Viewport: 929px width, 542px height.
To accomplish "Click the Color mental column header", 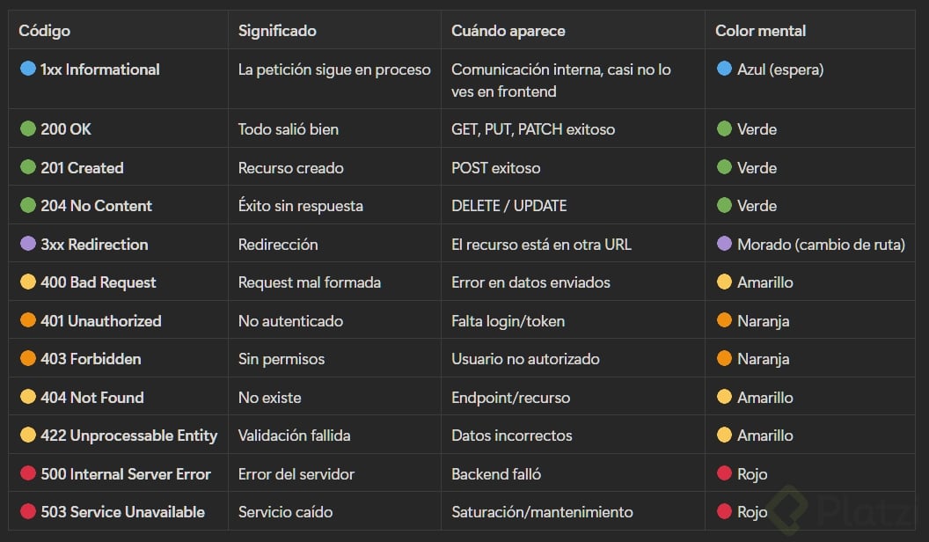I will point(760,31).
